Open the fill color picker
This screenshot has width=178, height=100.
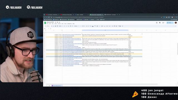(x=95, y=26)
